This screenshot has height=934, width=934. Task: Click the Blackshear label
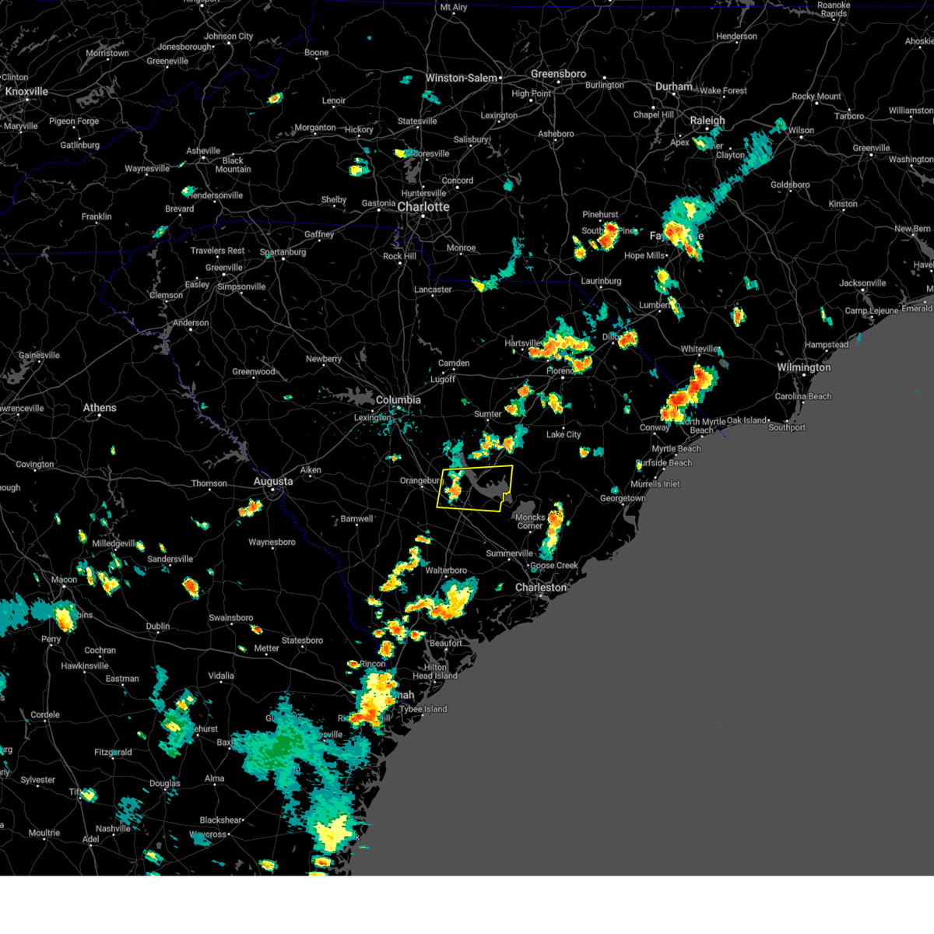coord(221,820)
